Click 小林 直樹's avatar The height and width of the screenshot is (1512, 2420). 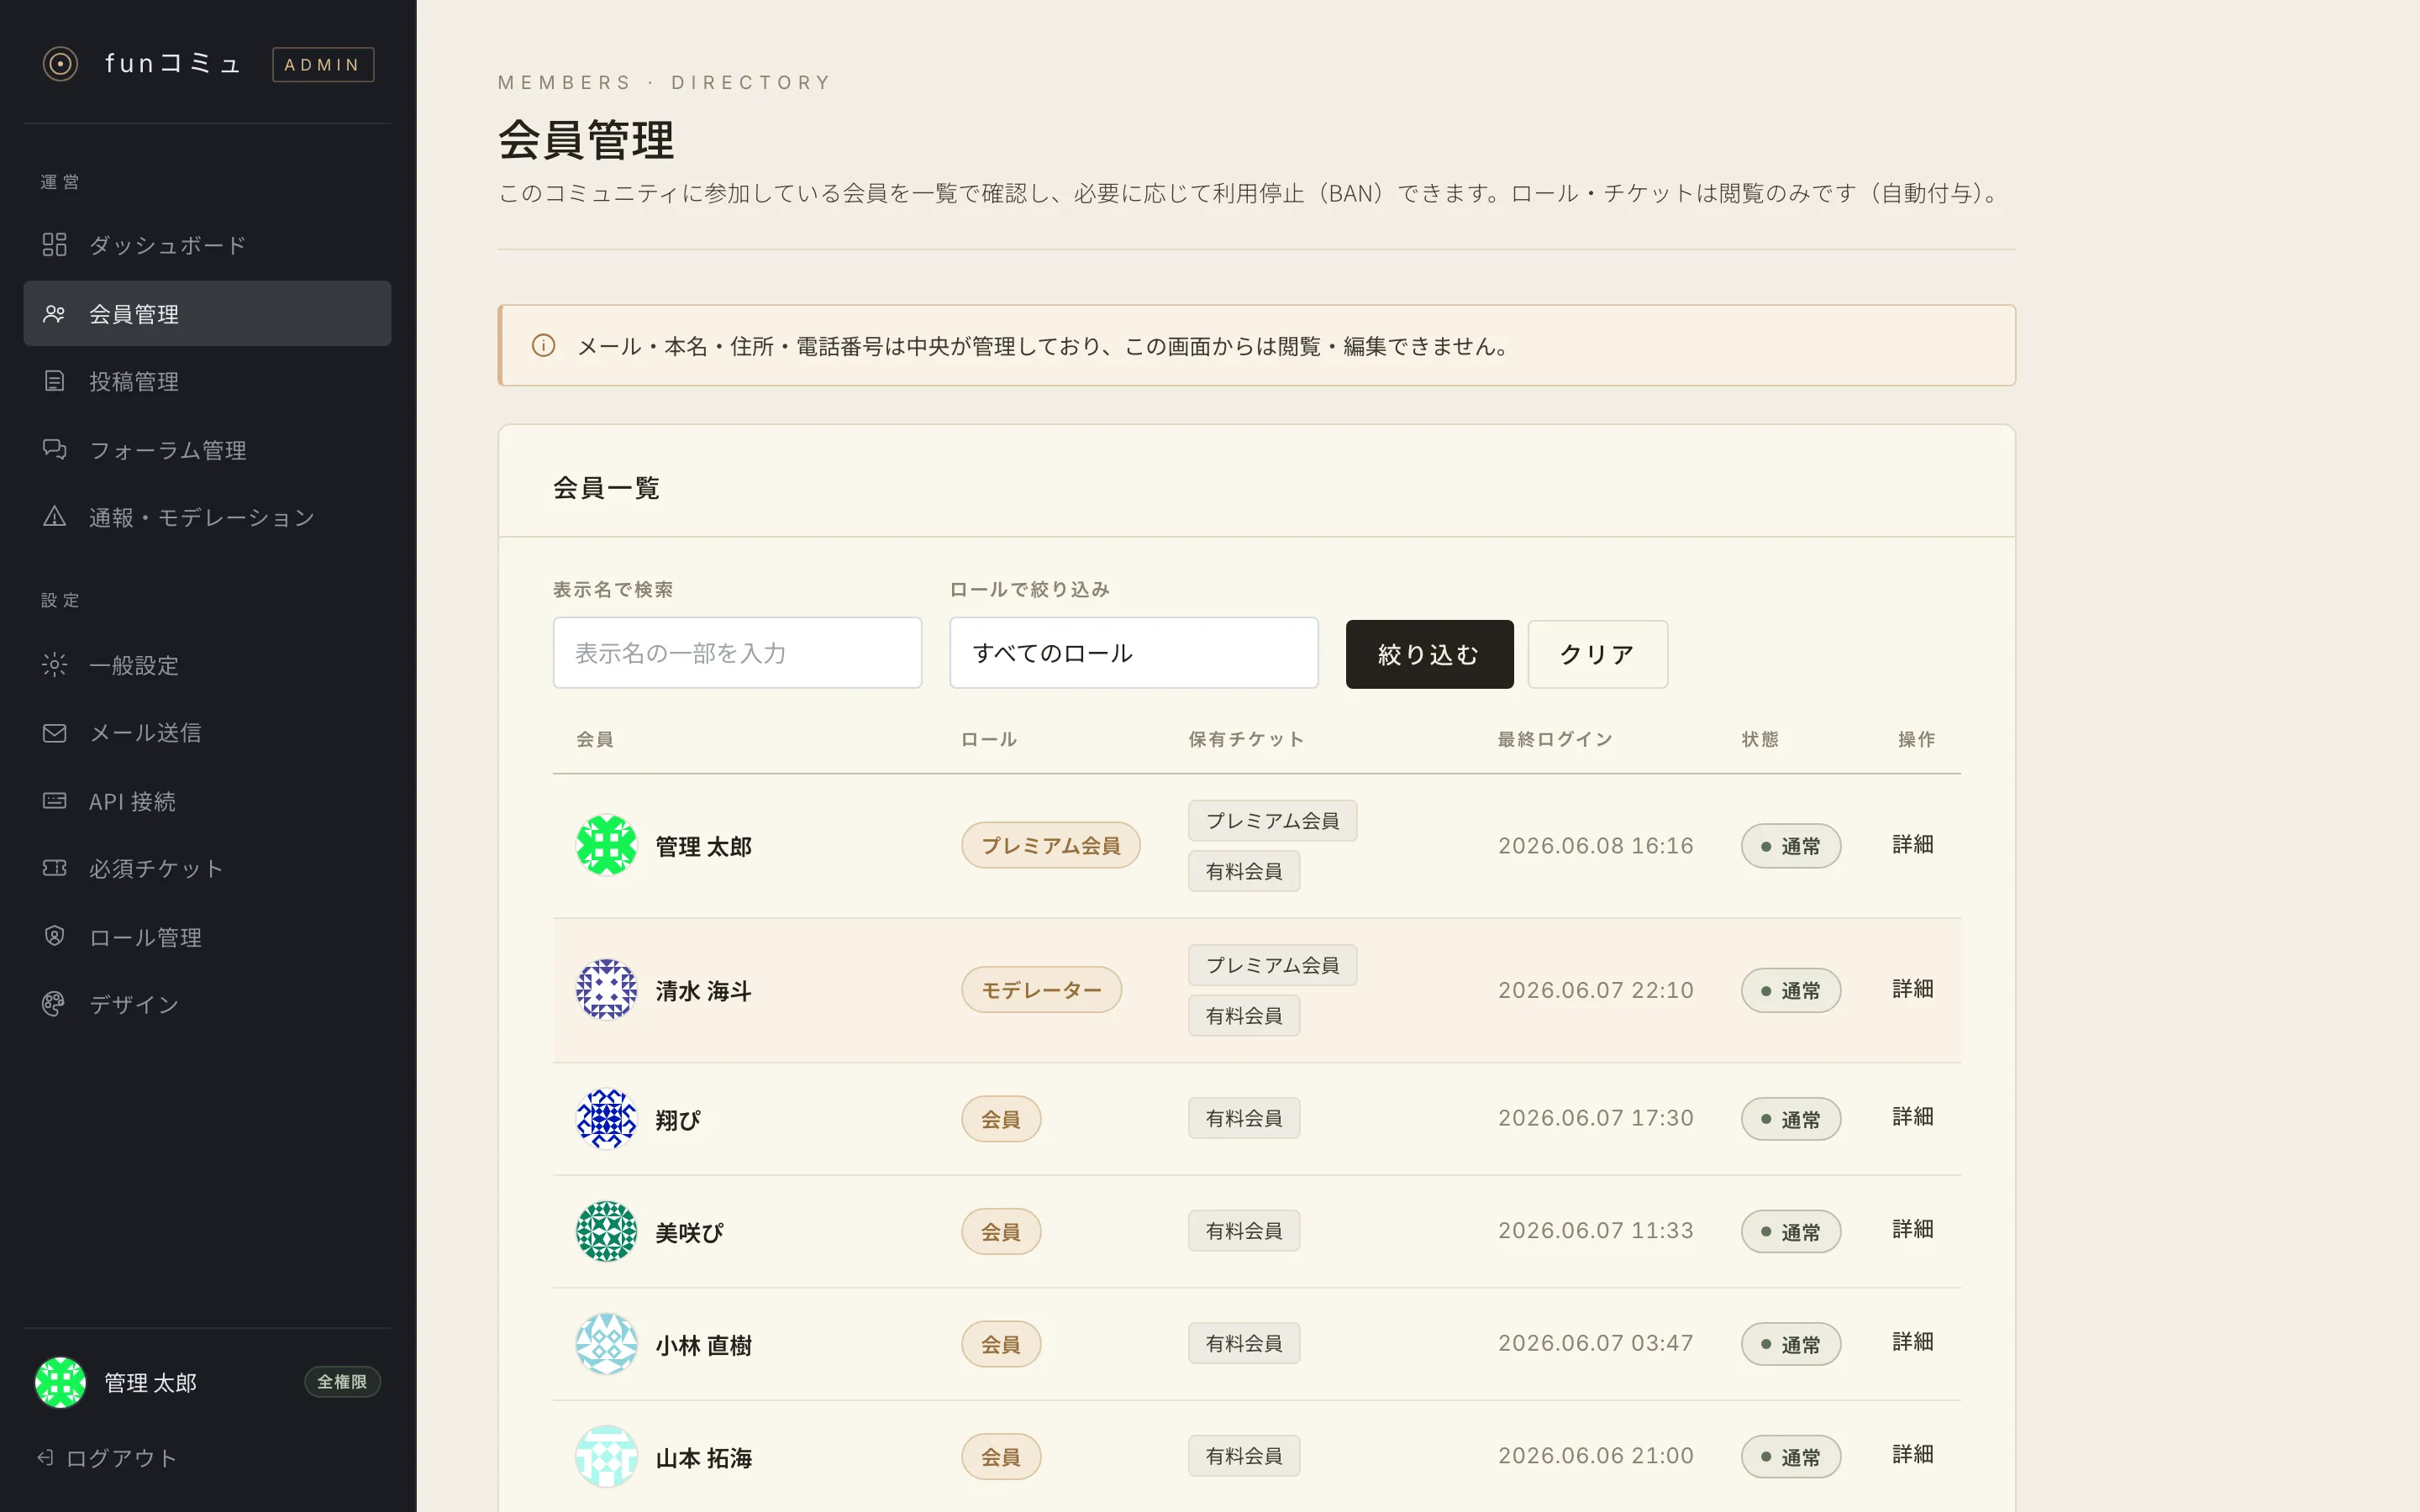606,1344
